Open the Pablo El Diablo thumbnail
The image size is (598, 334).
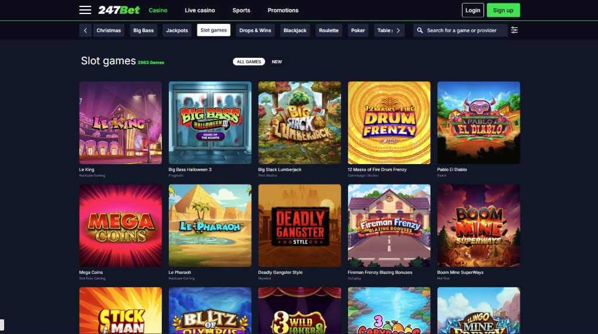(479, 123)
